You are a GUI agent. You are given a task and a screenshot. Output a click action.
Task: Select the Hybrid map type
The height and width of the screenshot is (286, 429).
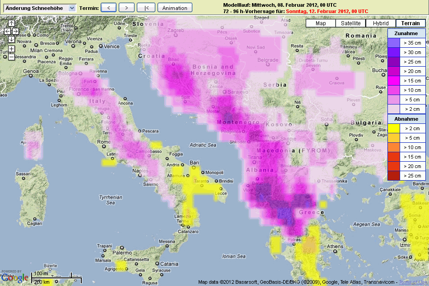[x=381, y=23]
